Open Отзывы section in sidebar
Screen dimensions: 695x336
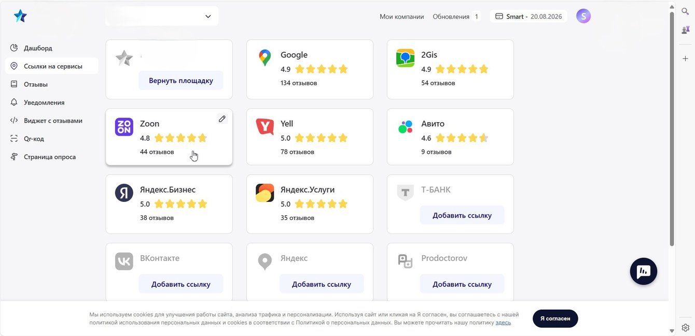(36, 84)
